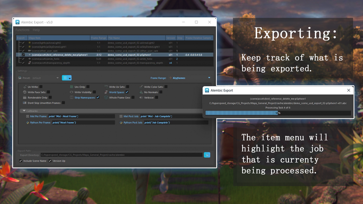Viewport: 363px width, 204px height.
Task: Click the Renderable Only clapperboard icon
Action: (25, 97)
